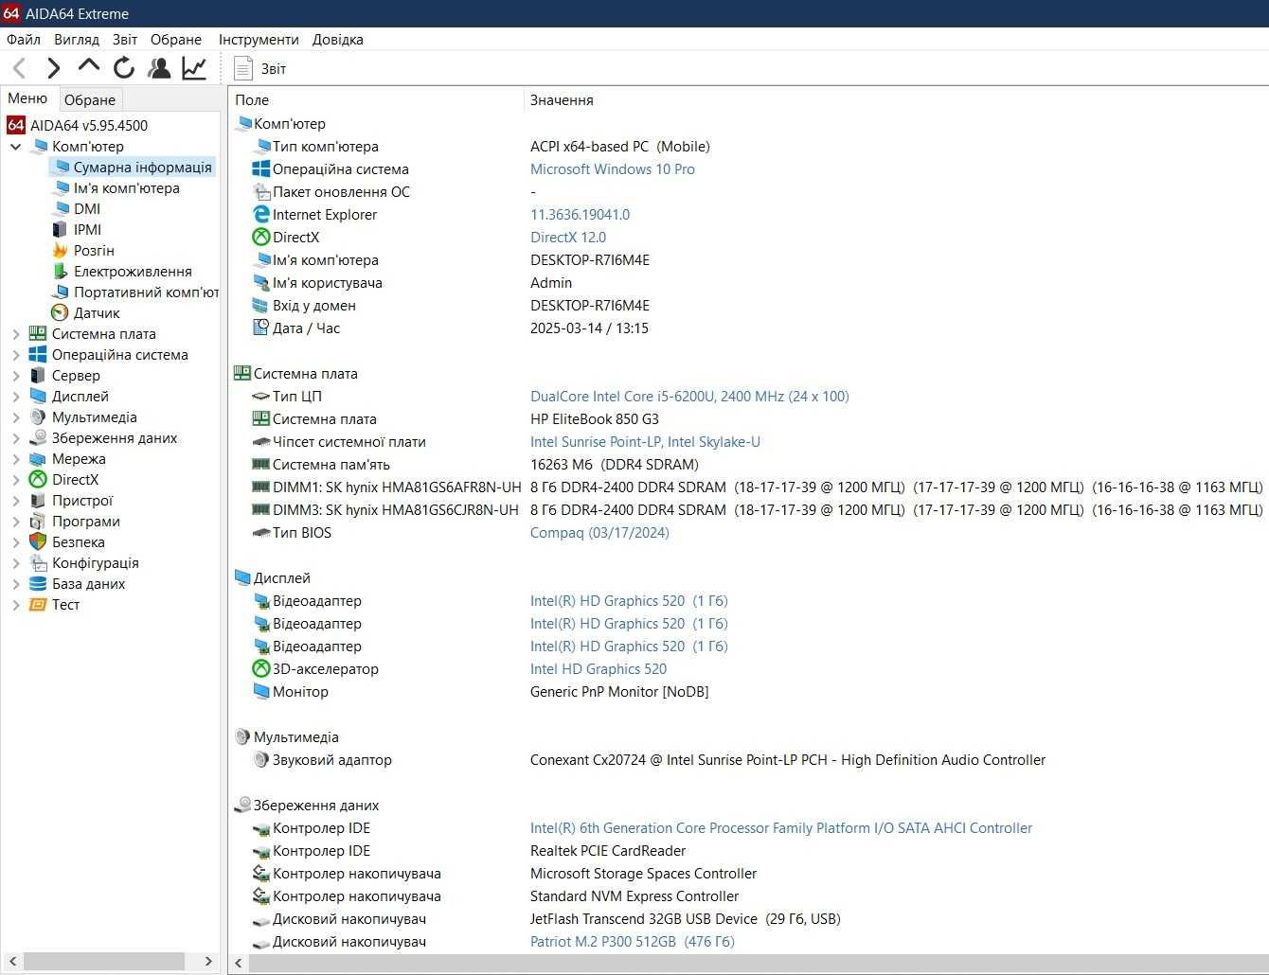The height and width of the screenshot is (975, 1269).
Task: Click the Пристрої icon in the tree
Action: pos(38,501)
